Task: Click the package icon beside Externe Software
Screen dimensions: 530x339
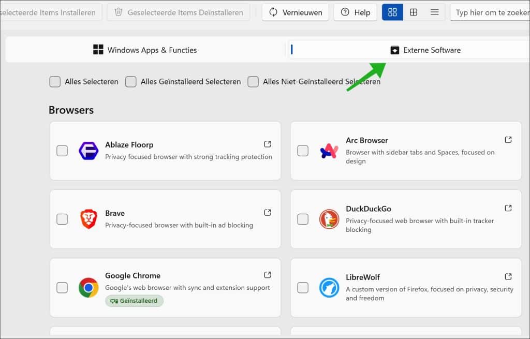Action: 395,50
